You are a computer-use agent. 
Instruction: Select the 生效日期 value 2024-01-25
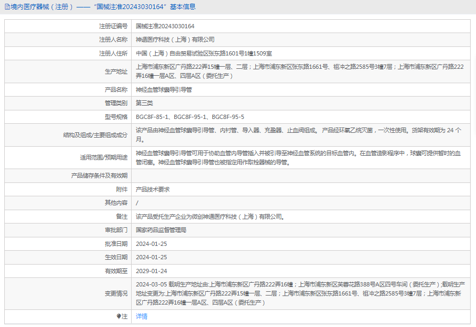click(x=151, y=257)
